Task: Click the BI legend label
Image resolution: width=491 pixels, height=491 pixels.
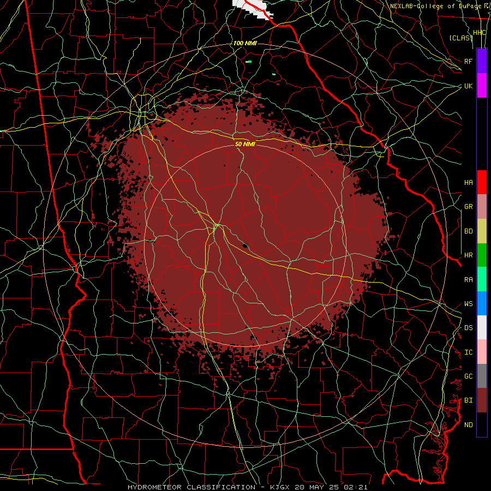Action: (x=469, y=400)
